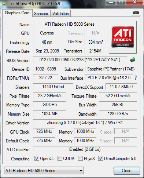Click the GPU-Z title bar app icon
This screenshot has height=178, width=144.
[4, 4]
